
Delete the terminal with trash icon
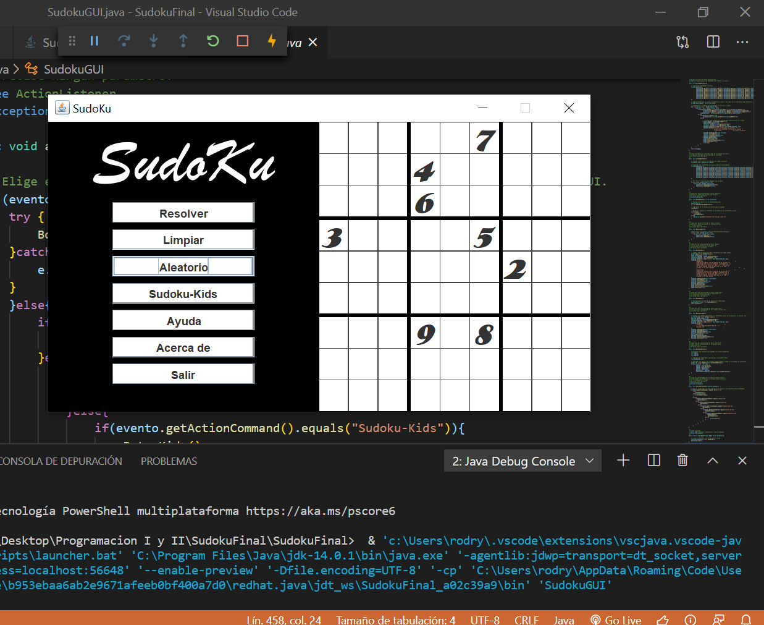coord(682,461)
